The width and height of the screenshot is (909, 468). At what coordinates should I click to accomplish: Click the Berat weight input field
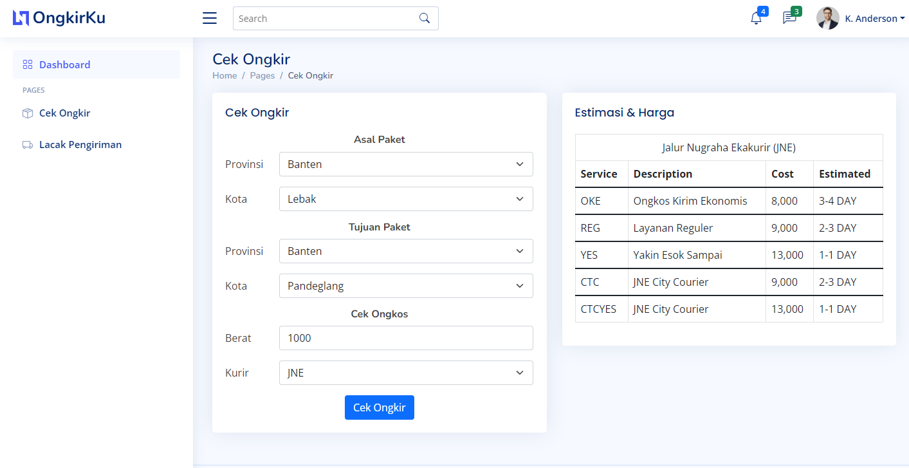(406, 338)
